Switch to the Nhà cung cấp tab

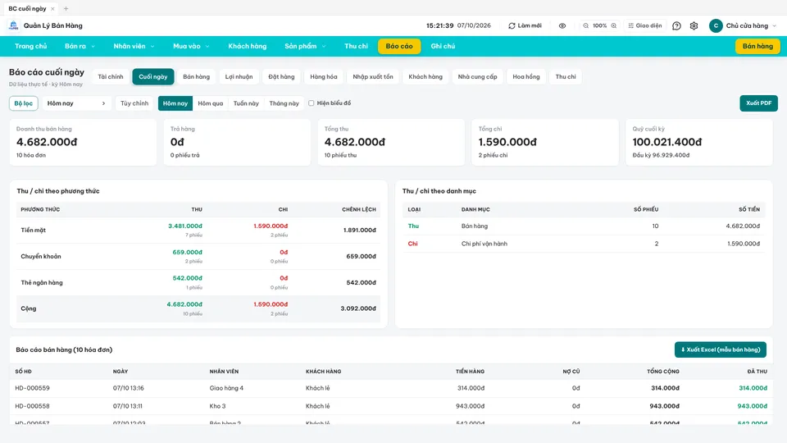click(477, 77)
